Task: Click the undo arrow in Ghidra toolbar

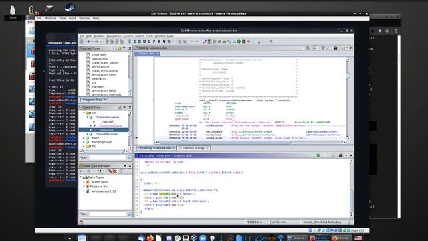Action: (x=192, y=42)
